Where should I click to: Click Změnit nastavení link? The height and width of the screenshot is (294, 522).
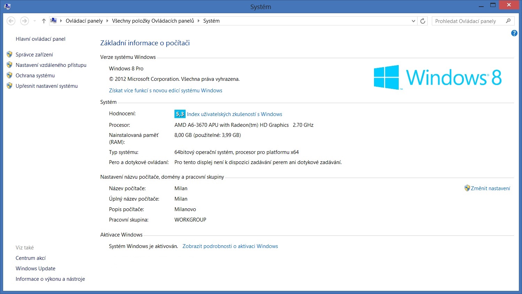pos(490,188)
